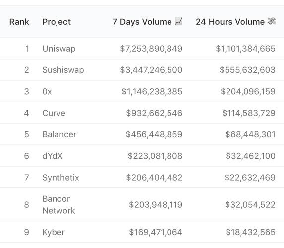Open the Kyber project link
Image resolution: width=284 pixels, height=248 pixels.
[54, 232]
